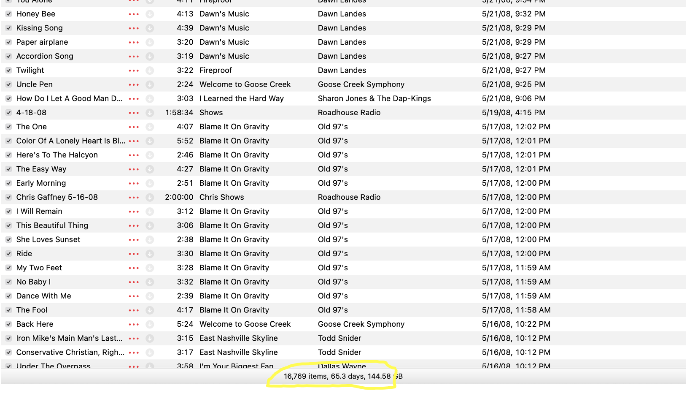
Task: Download the song The Fool
Action: [x=150, y=310]
